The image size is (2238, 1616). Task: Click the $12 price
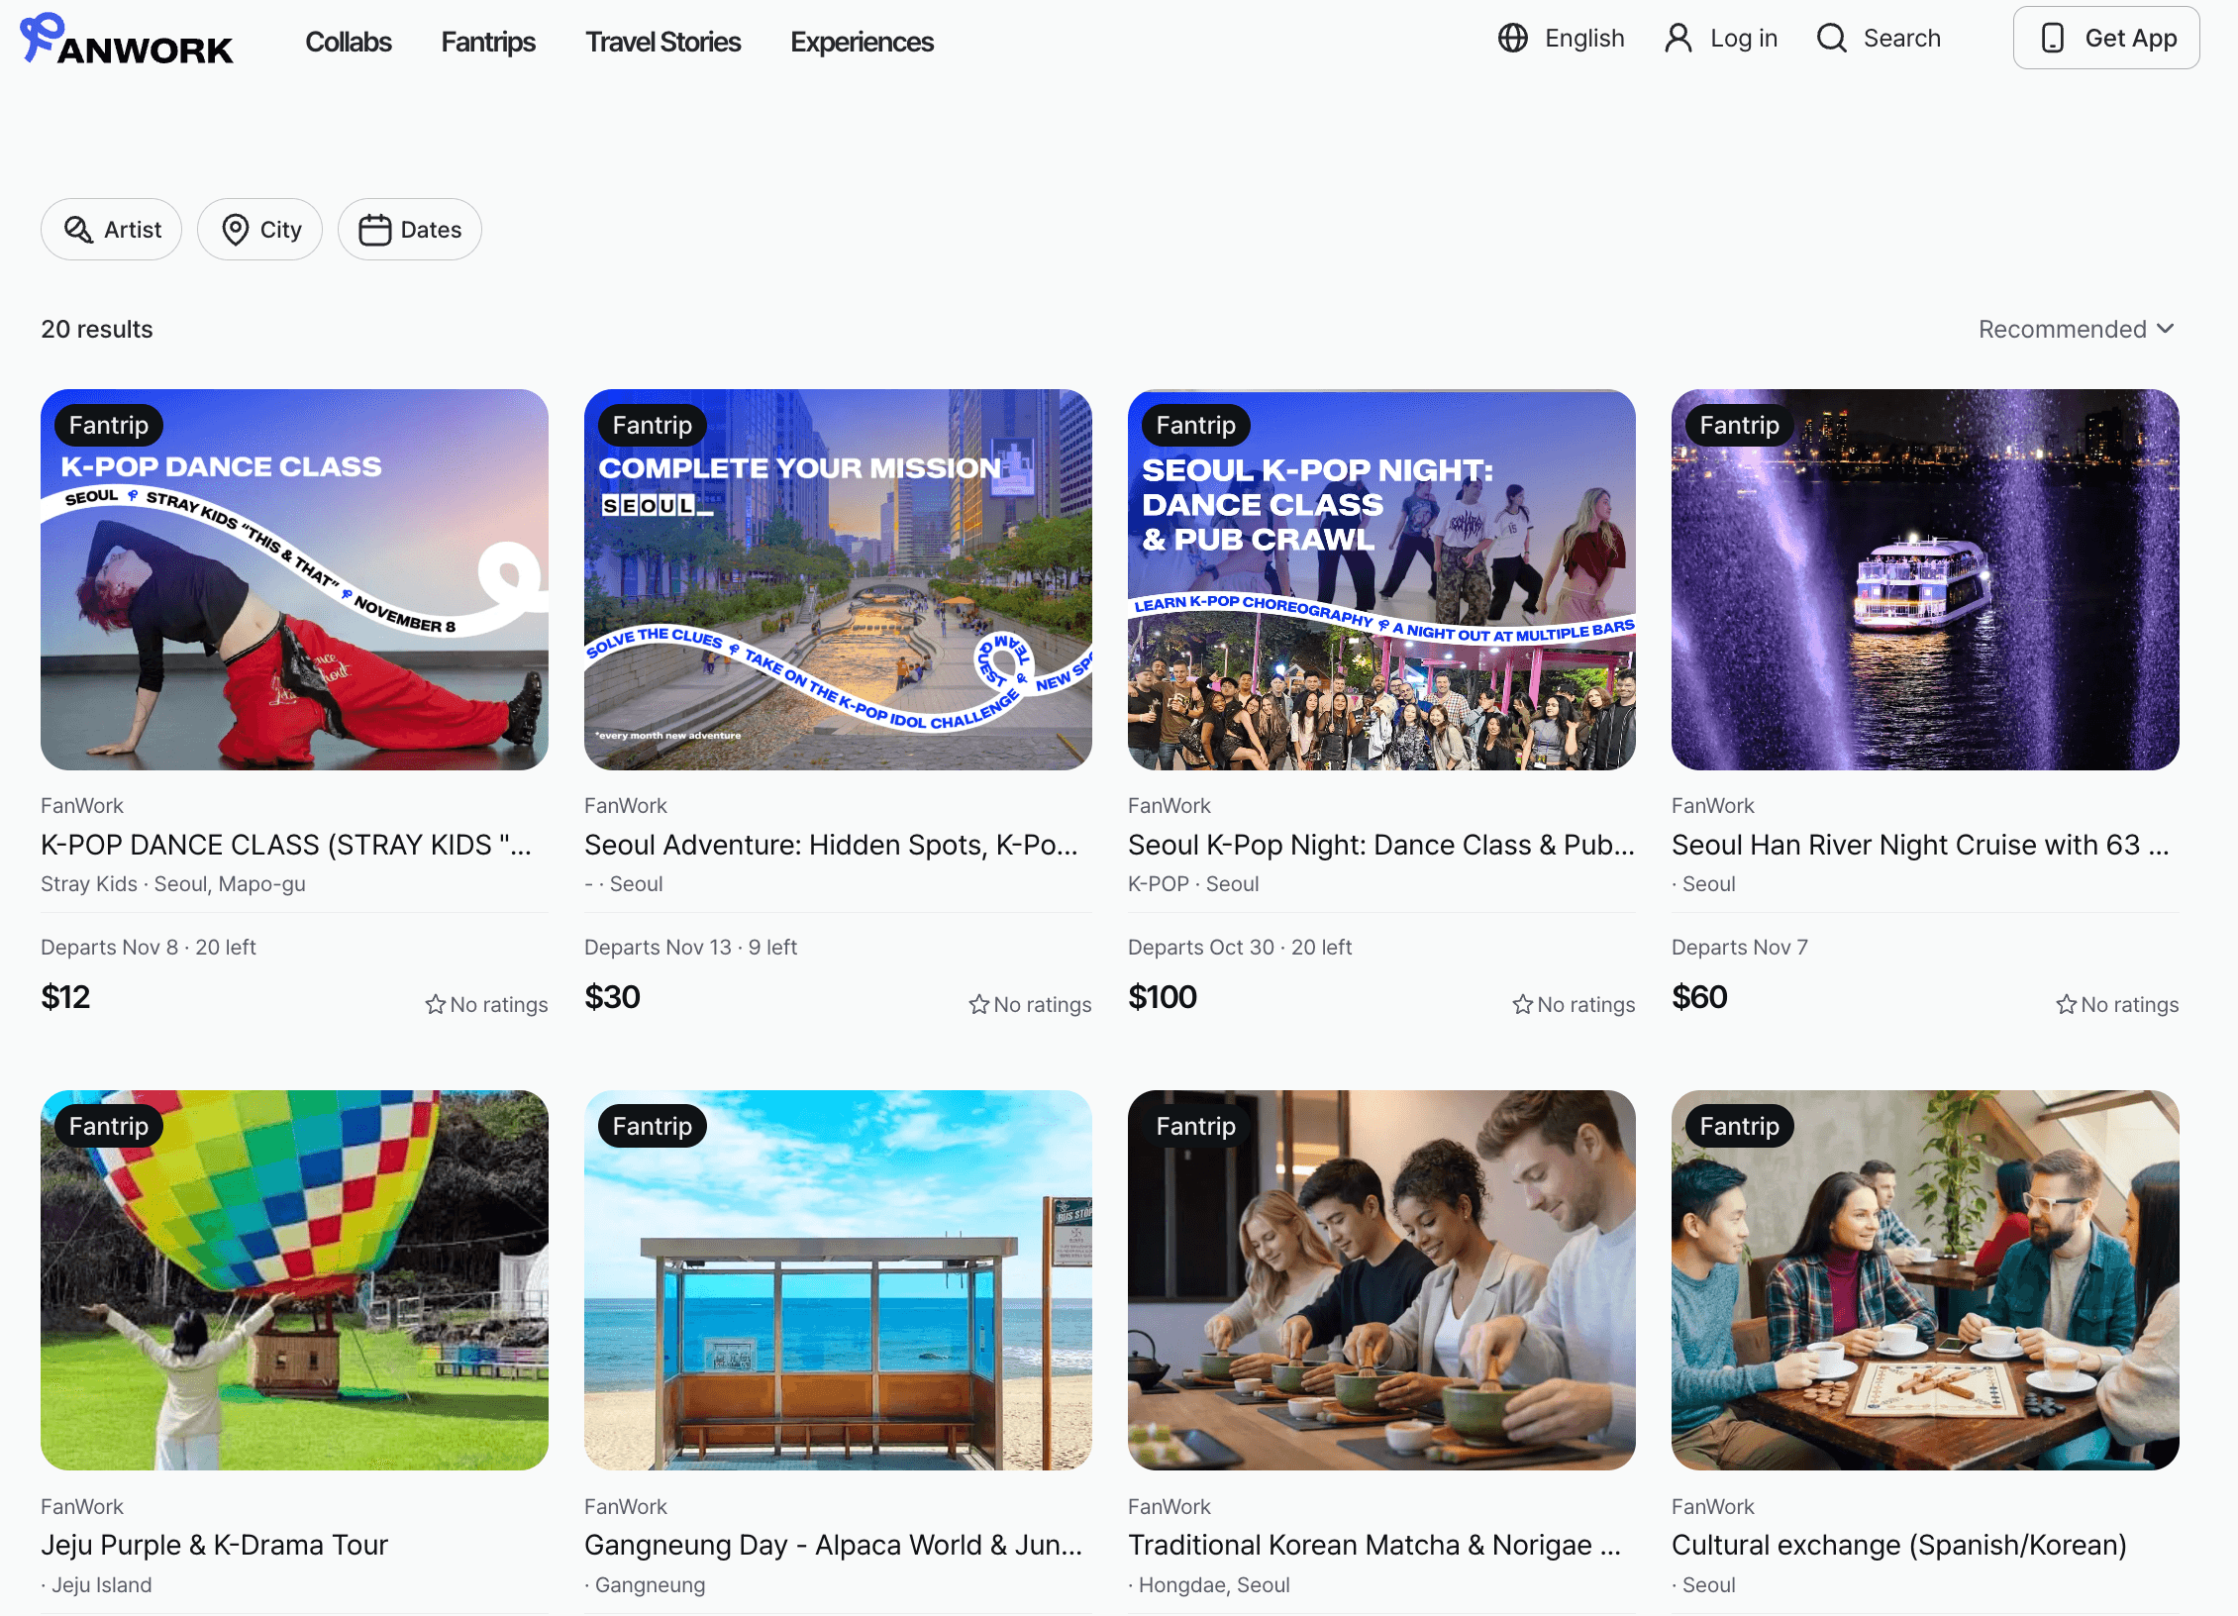coord(65,996)
